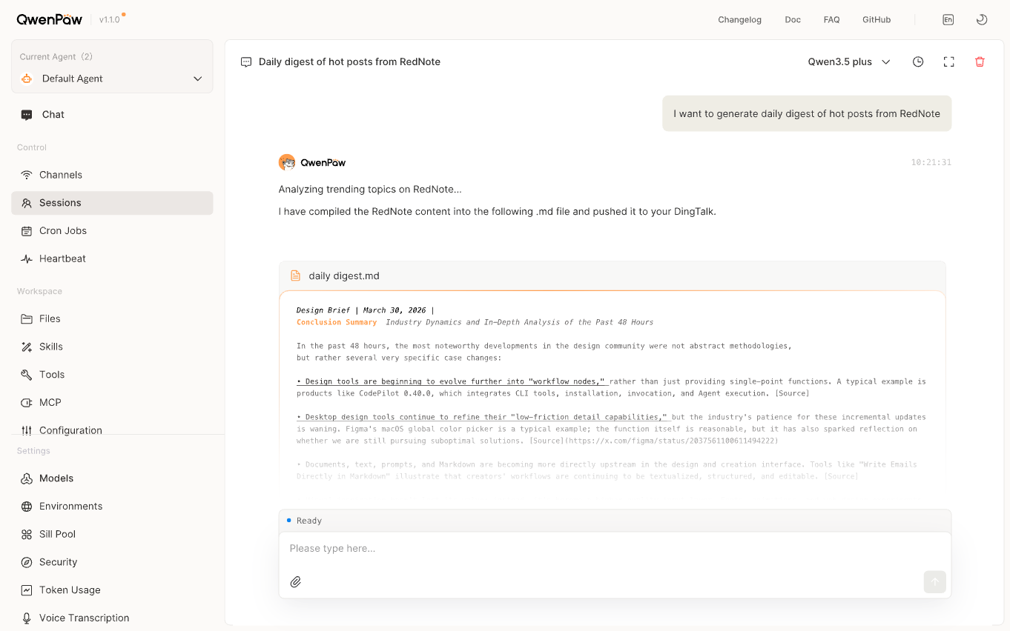
Task: Click the QwenPaw logo in header
Action: (x=50, y=20)
